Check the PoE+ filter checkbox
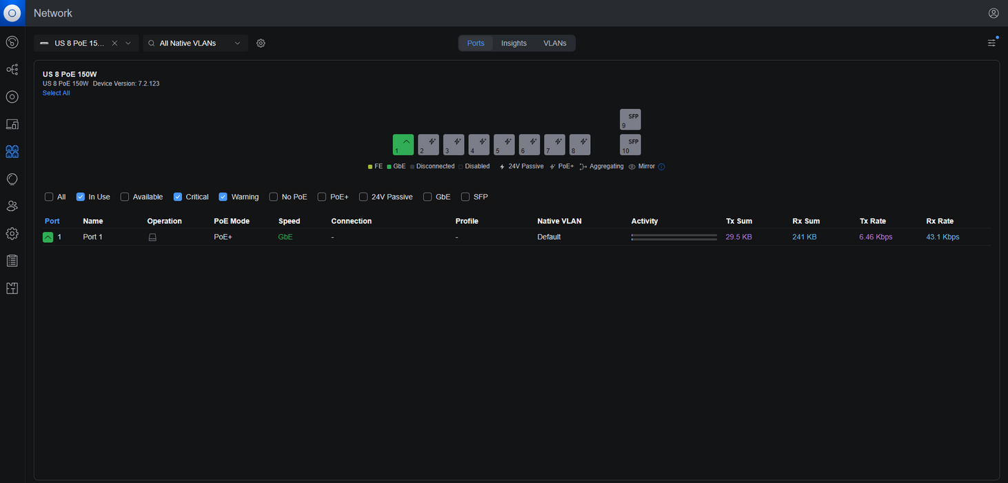Screen dimensions: 1008x483 pyautogui.click(x=322, y=197)
